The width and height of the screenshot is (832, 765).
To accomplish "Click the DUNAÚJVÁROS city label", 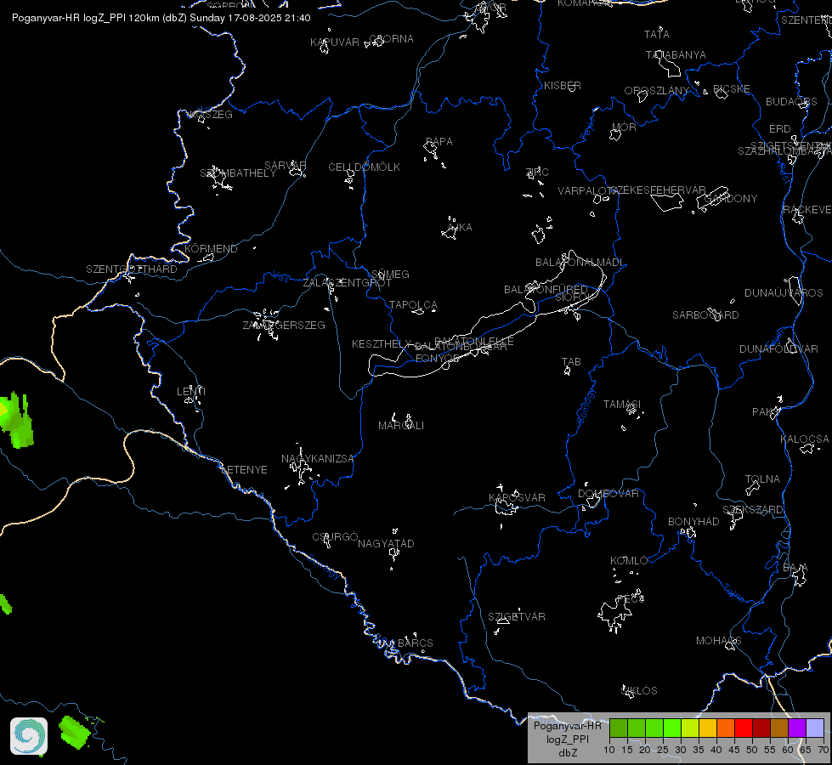I will (784, 292).
